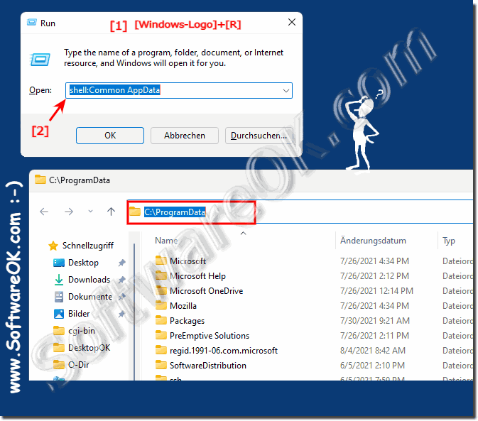Click the SoftwareDistribution folder icon
The image size is (478, 421).
coord(161,365)
